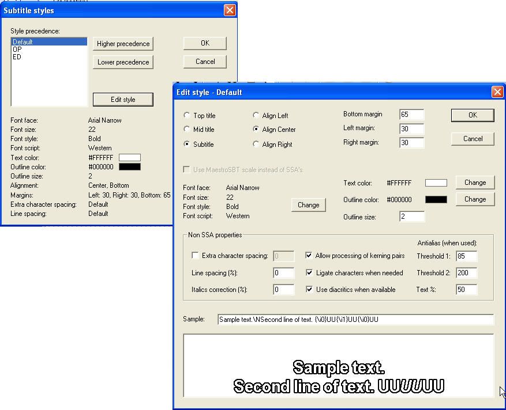Close the Edit style - Default dialog
The height and width of the screenshot is (410, 506).
click(497, 92)
